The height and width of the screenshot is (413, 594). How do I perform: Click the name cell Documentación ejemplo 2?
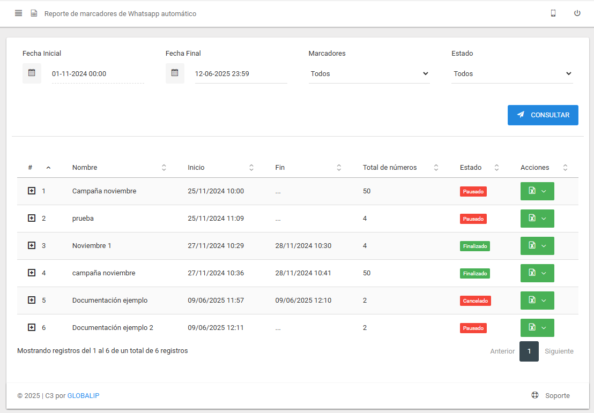coord(113,327)
